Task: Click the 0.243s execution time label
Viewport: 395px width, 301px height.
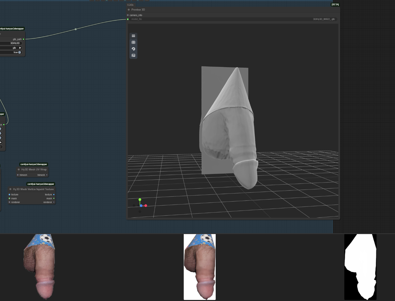Action: click(130, 5)
